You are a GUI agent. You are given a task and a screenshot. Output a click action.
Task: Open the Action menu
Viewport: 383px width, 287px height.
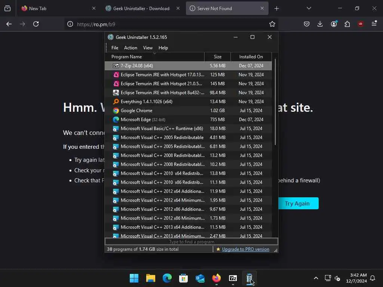pos(131,48)
